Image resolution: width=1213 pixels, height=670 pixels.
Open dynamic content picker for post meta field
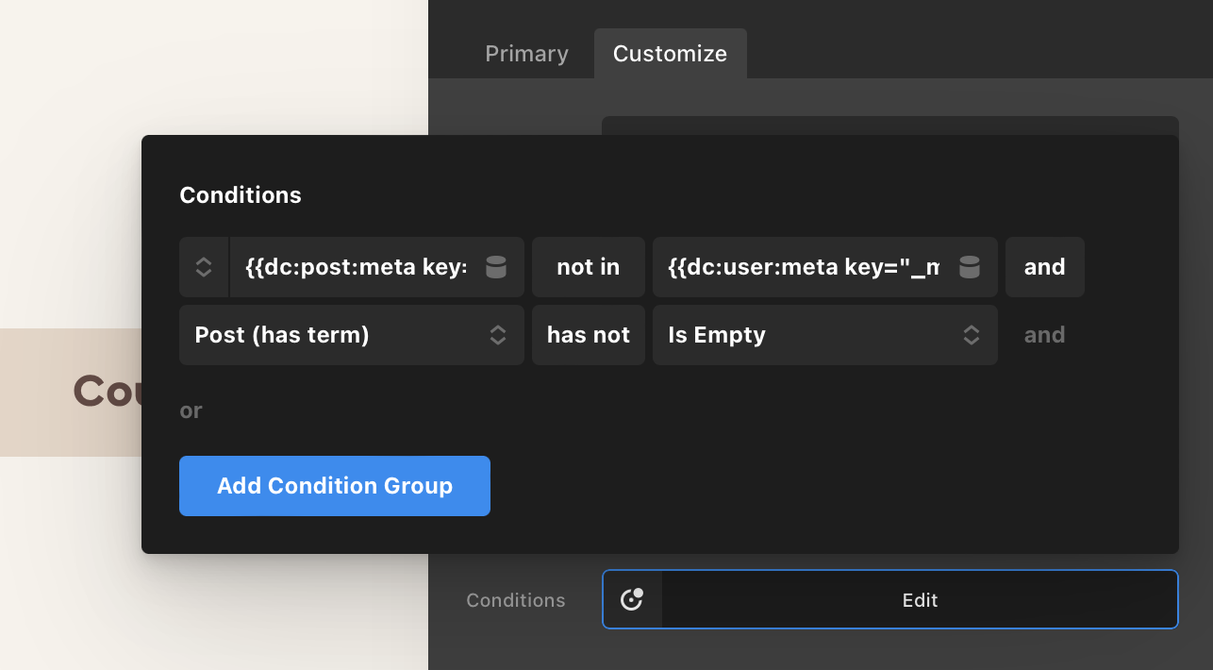click(496, 267)
